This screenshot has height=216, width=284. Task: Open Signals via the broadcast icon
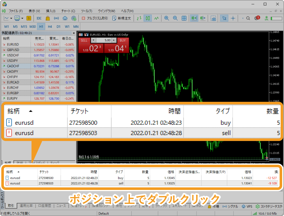[x=56, y=18]
